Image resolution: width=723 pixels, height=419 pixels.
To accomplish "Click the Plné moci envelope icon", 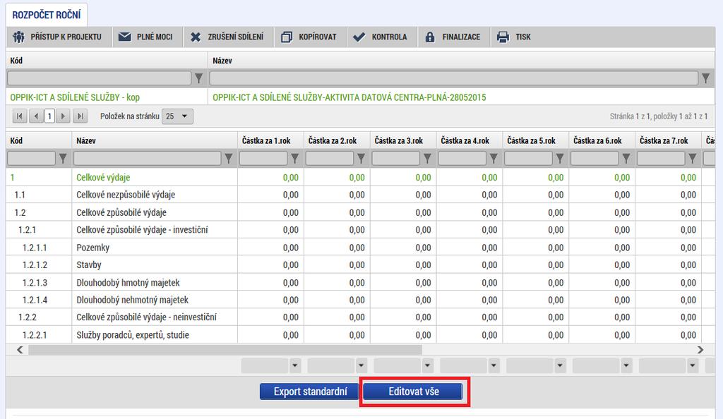I will click(124, 37).
